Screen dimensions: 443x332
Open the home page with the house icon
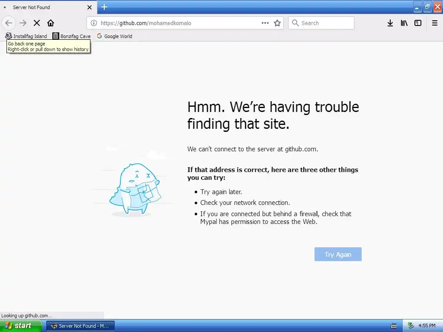point(51,23)
